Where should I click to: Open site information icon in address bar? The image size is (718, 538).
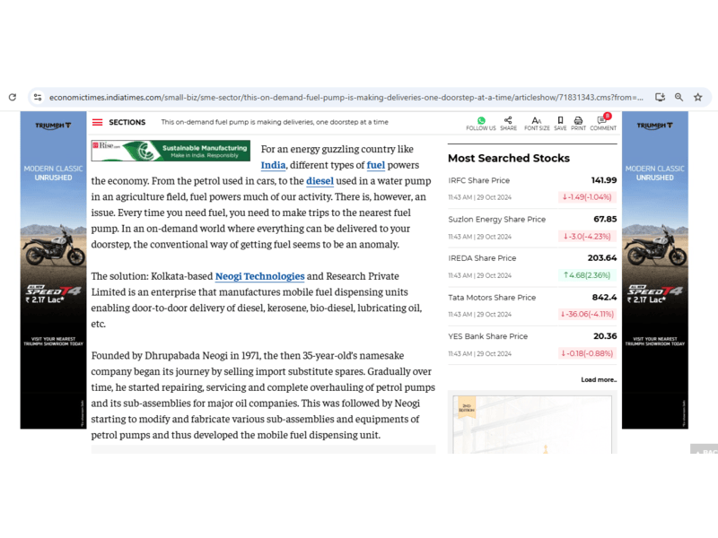38,97
